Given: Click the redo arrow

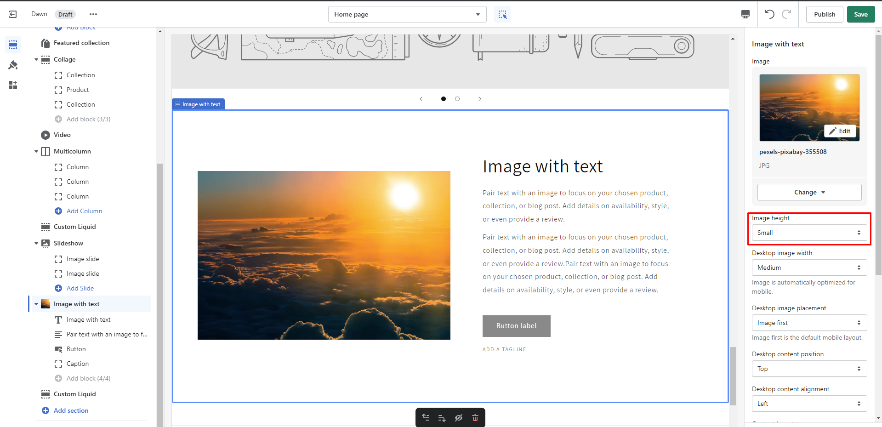Looking at the screenshot, I should (x=787, y=14).
